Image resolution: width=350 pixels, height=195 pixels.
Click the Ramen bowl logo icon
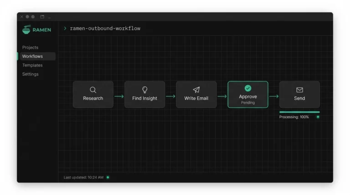pyautogui.click(x=26, y=30)
